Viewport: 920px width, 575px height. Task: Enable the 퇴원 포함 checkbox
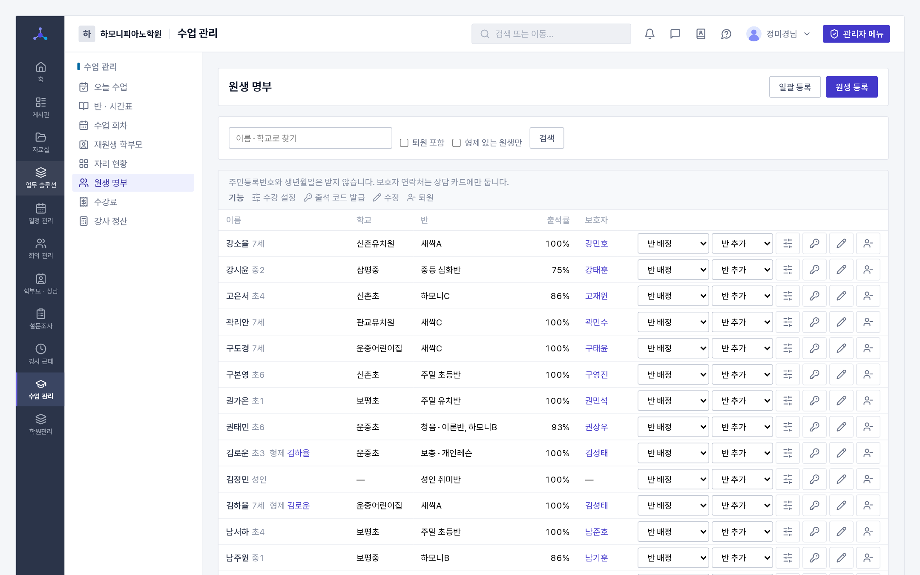(x=404, y=143)
